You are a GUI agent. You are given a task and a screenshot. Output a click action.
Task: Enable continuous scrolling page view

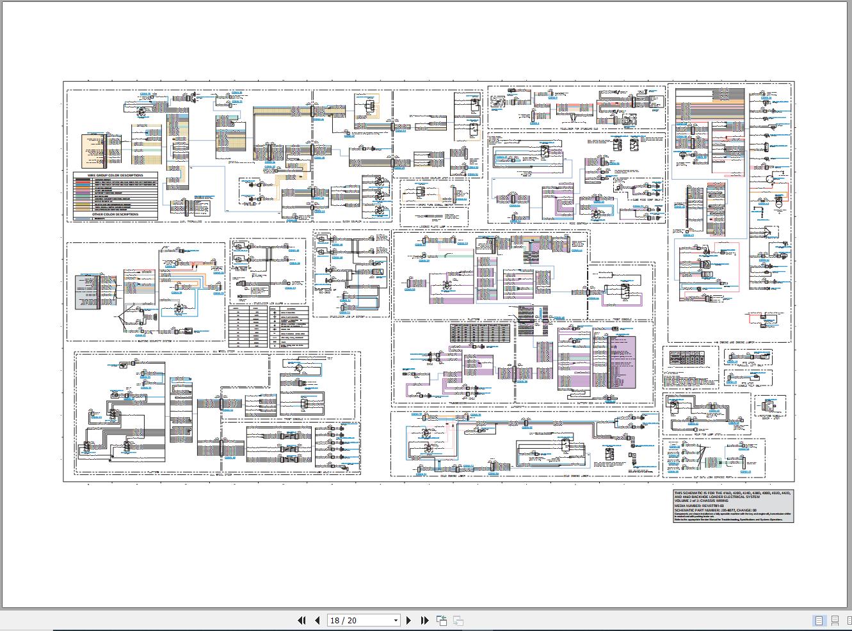coord(835,621)
